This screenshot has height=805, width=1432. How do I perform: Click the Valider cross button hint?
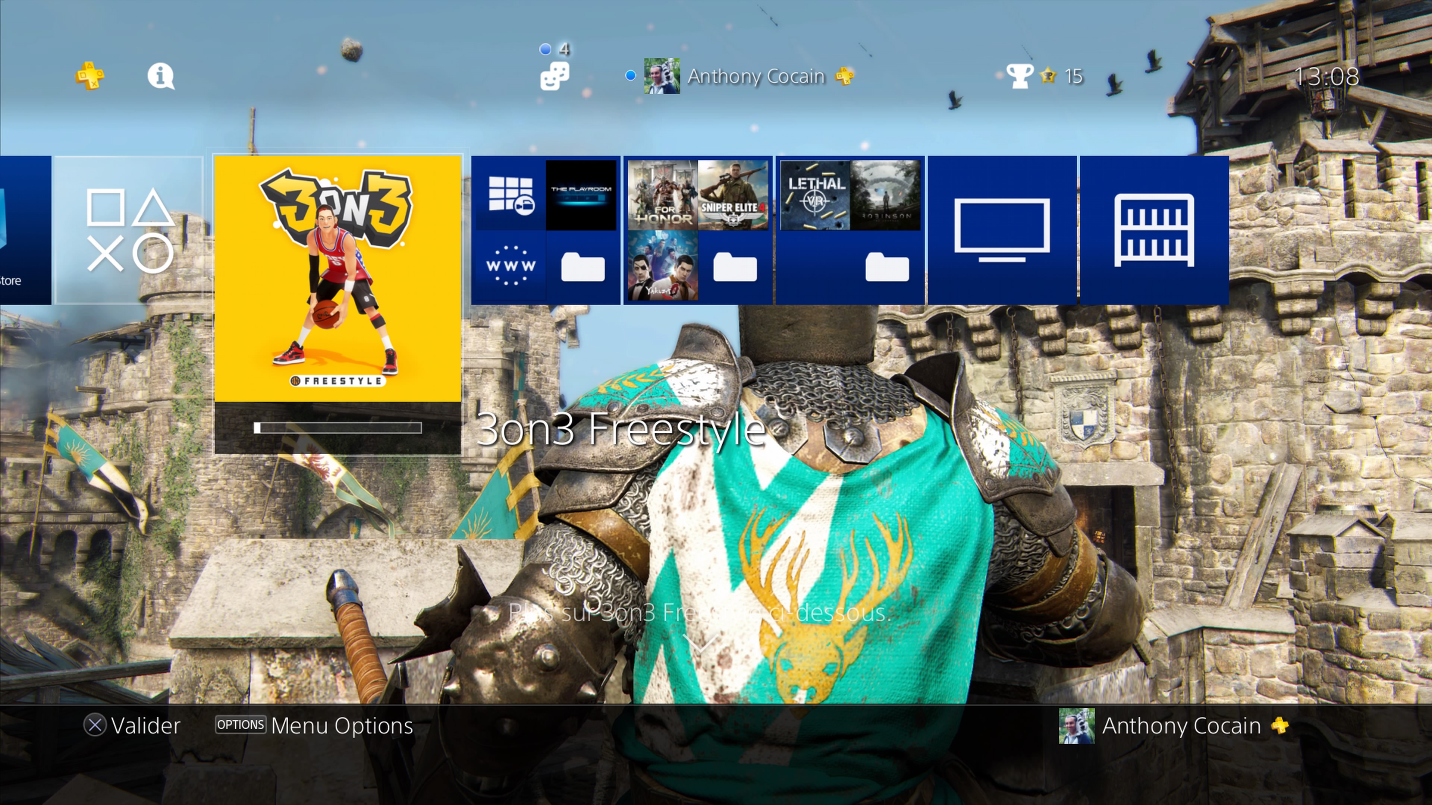[x=132, y=726]
